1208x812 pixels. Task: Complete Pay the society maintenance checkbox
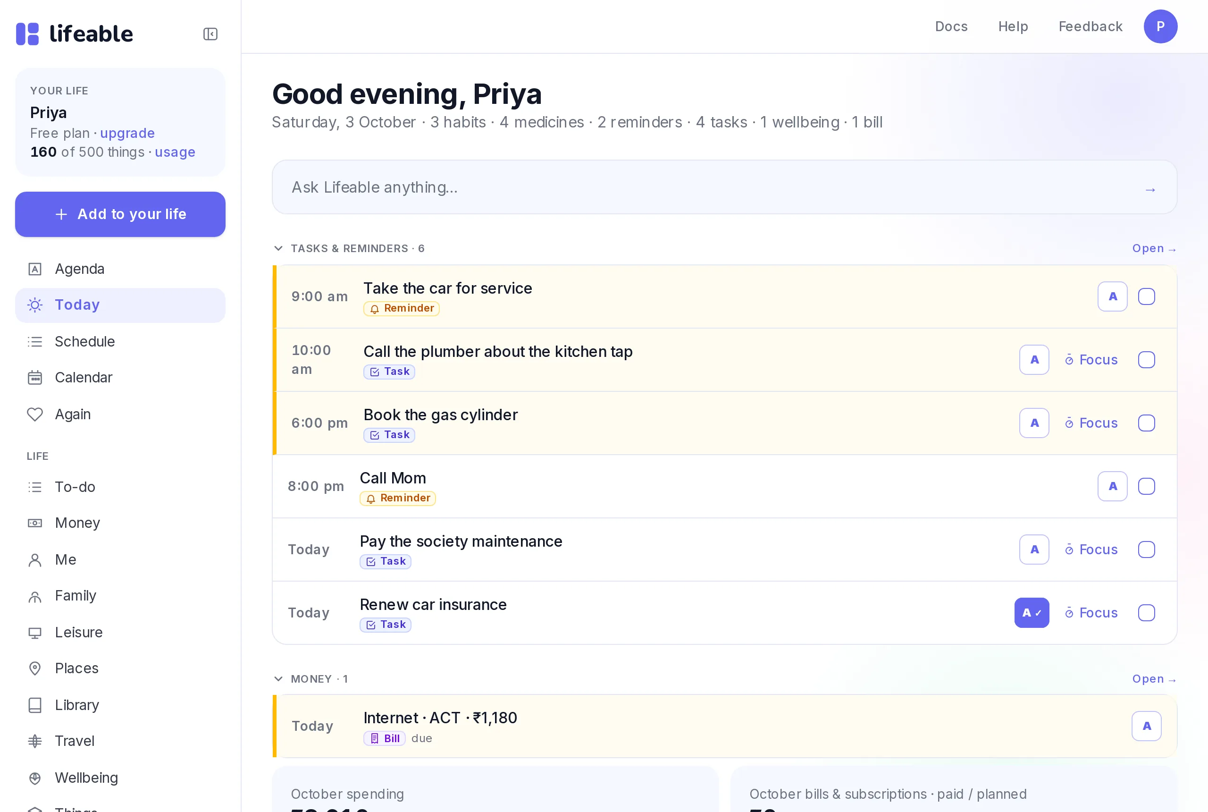tap(1146, 550)
